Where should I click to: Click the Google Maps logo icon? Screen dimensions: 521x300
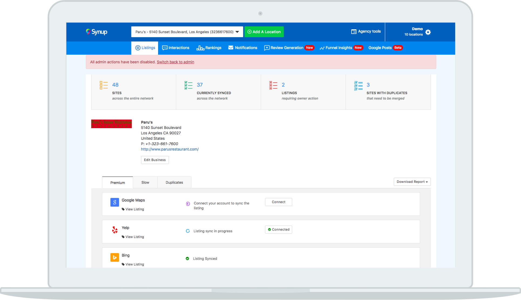tap(115, 202)
